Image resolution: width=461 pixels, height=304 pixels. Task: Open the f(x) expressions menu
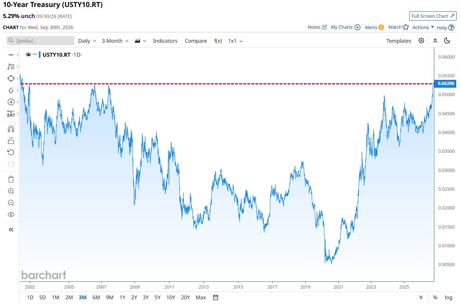pos(218,41)
